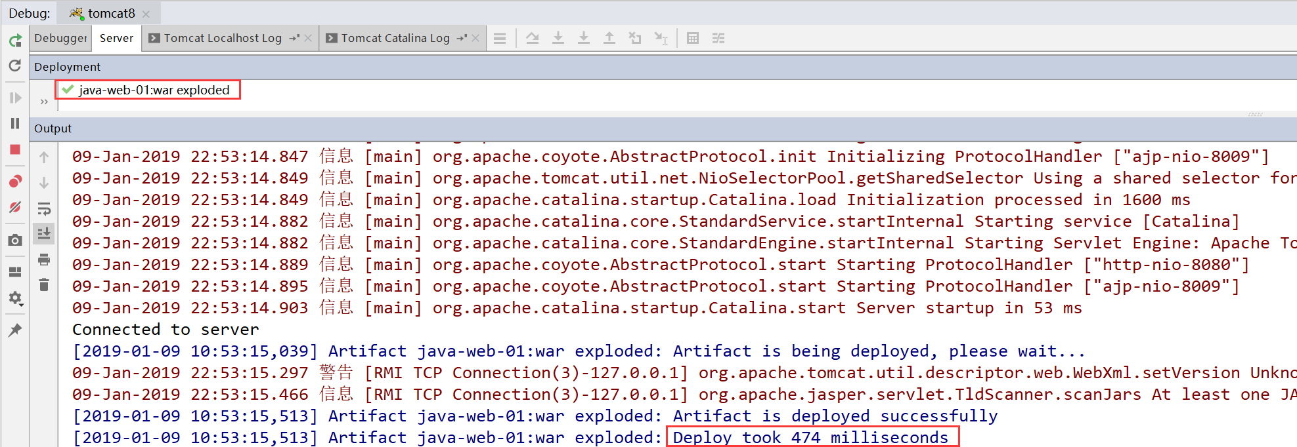Click the green check on java-web-01 artifact

[68, 89]
